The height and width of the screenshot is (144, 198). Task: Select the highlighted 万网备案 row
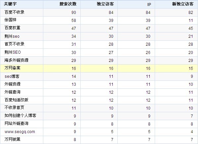click(x=99, y=68)
